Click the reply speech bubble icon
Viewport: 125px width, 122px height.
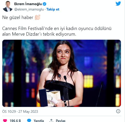point(29,120)
